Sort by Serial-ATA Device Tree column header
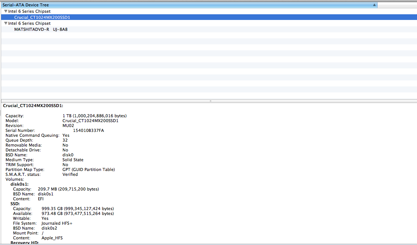The width and height of the screenshot is (417, 245). [189, 5]
